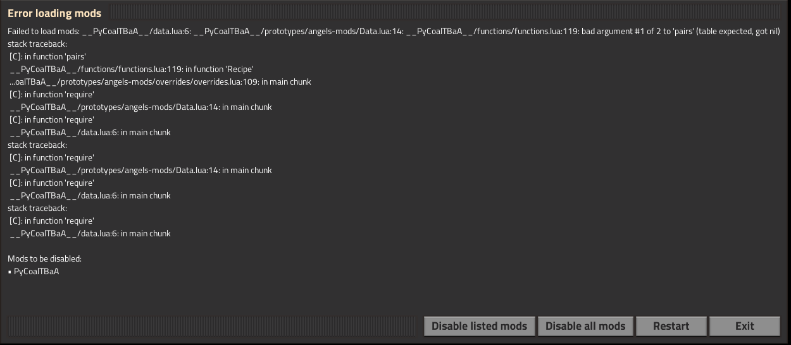Click the 'Error loading mods' title

tap(54, 13)
